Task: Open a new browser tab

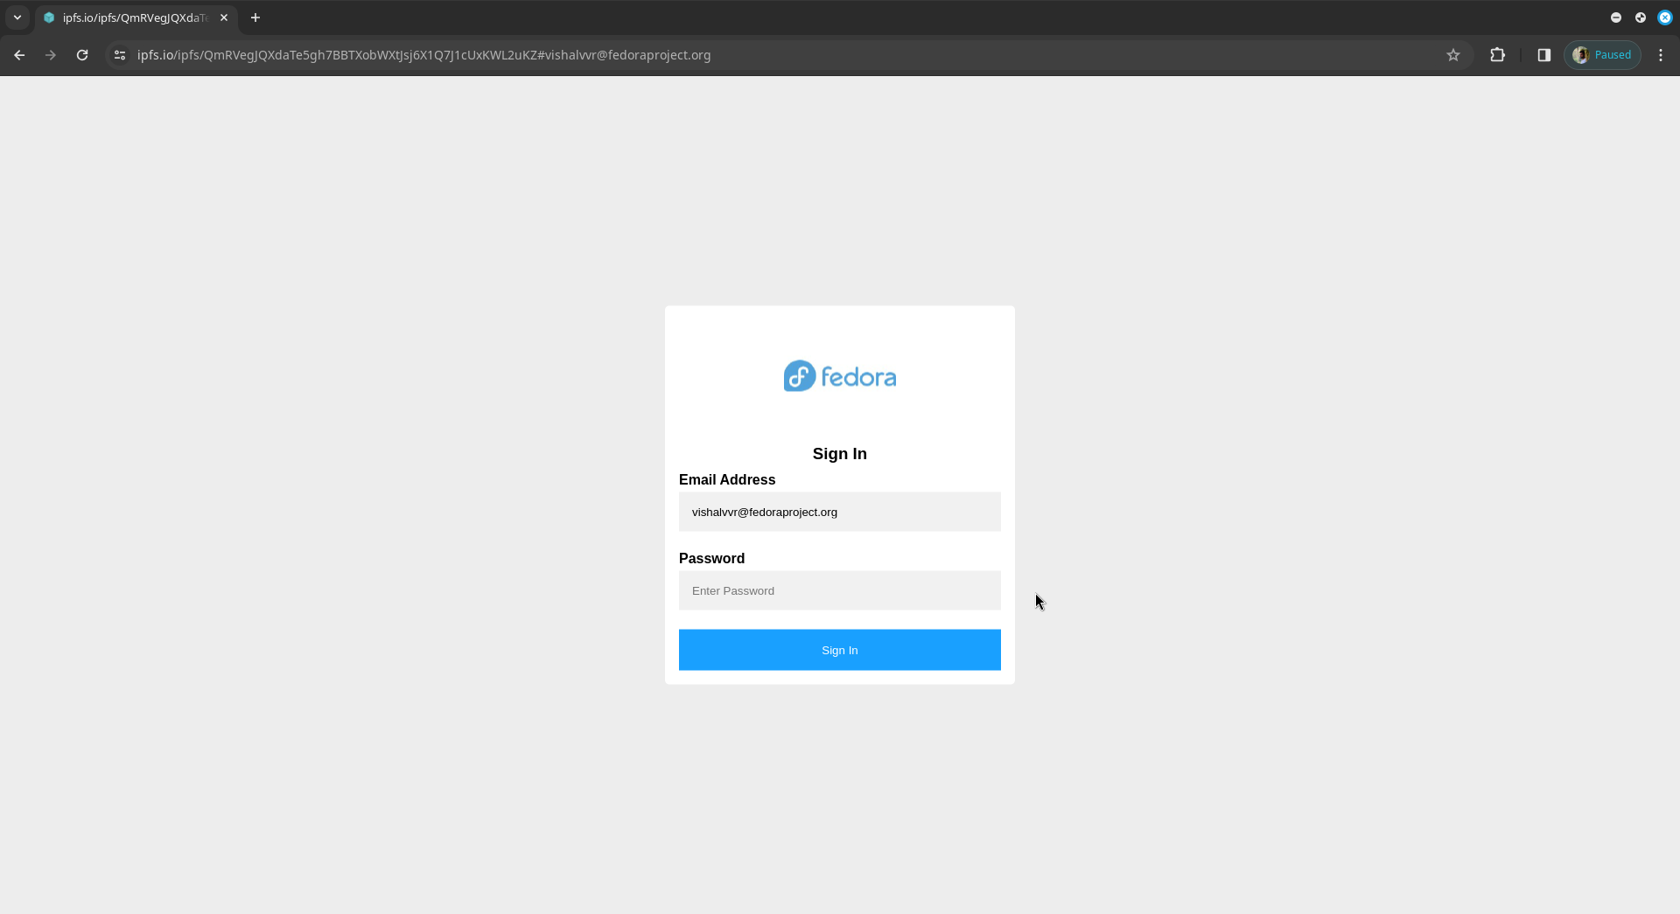Action: tap(255, 17)
